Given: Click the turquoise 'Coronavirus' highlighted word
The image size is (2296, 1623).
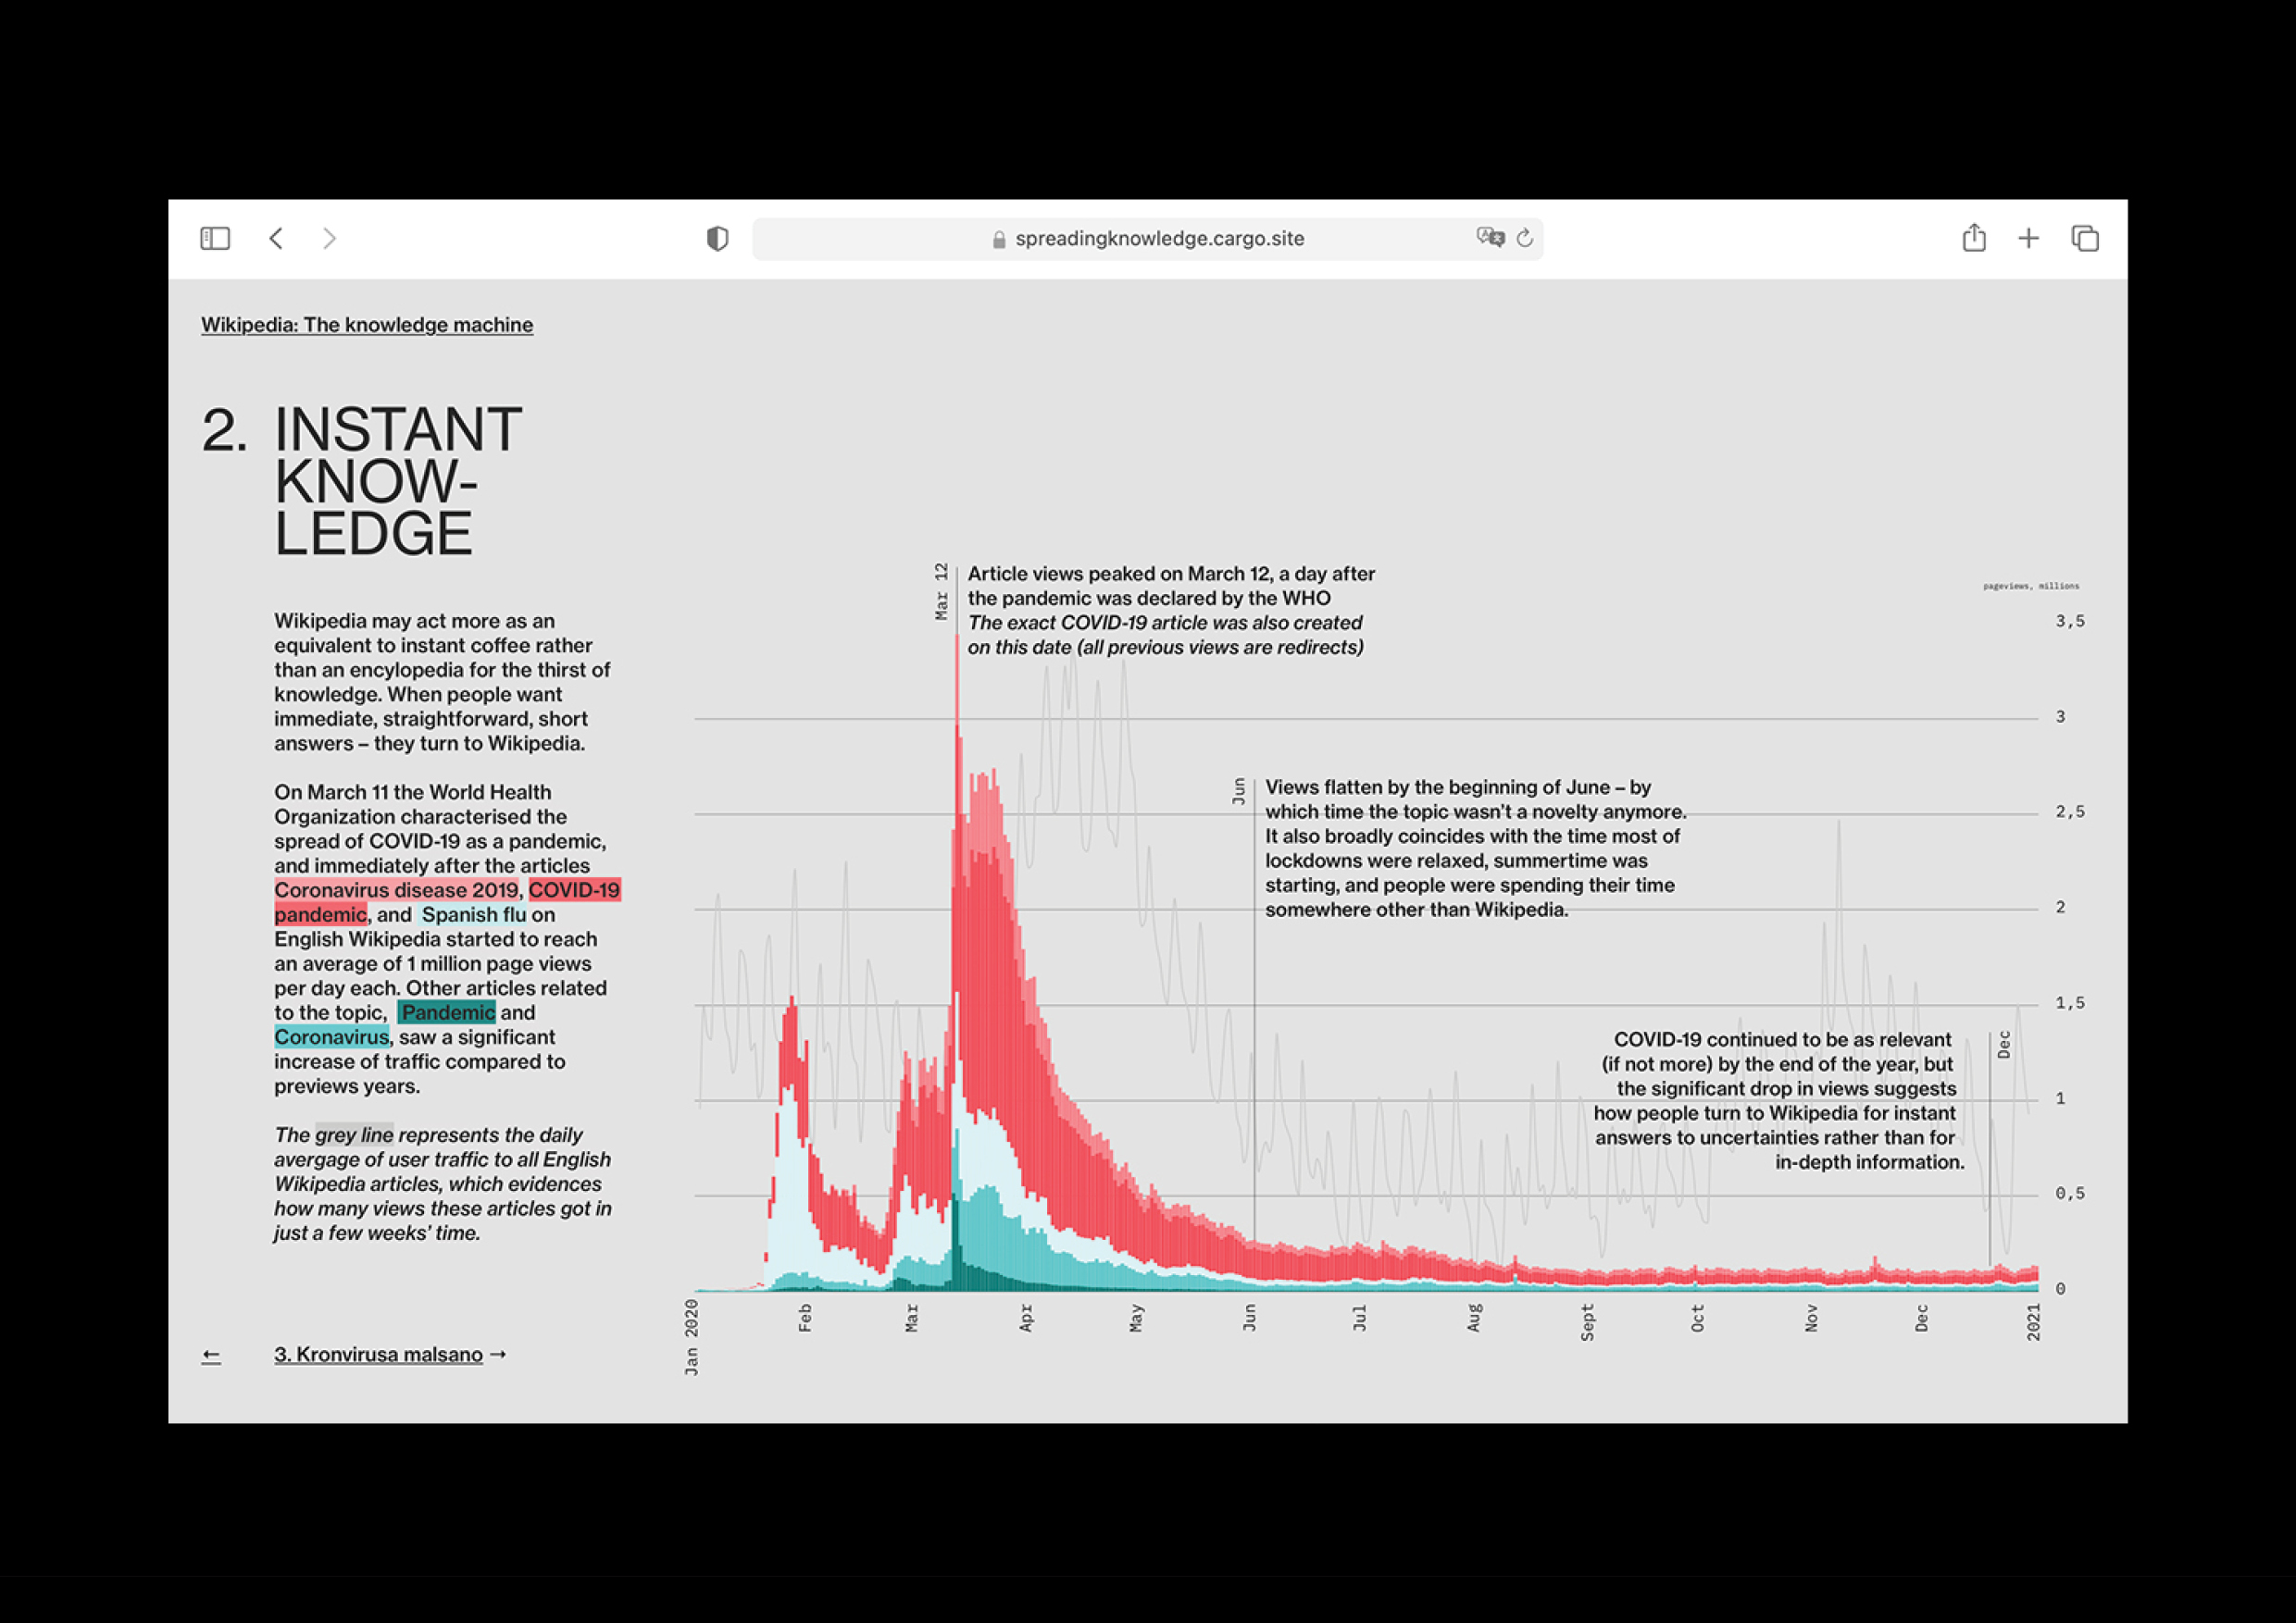Looking at the screenshot, I should (331, 1037).
